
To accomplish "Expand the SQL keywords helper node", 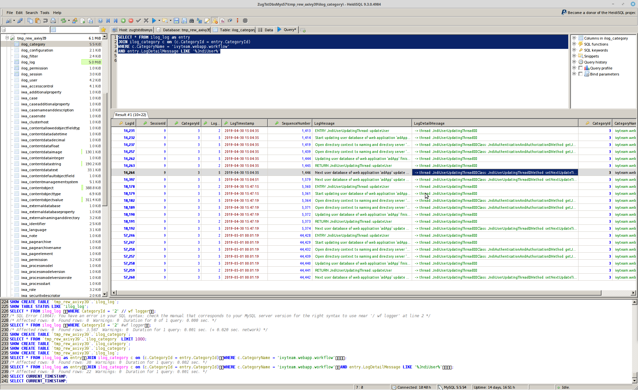I will (x=574, y=50).
